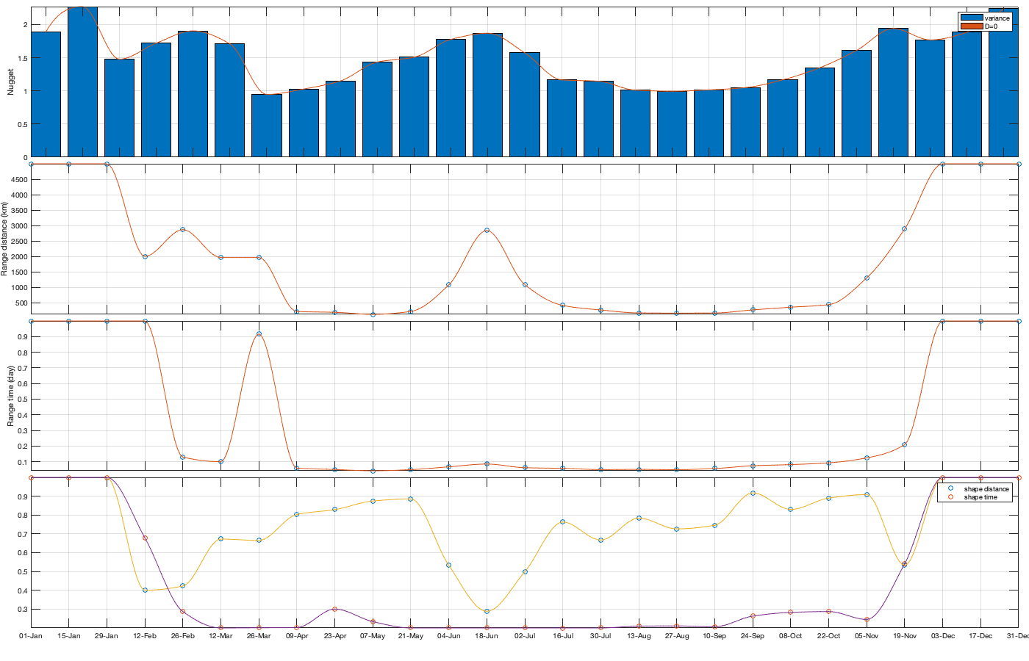This screenshot has height=661, width=1029.
Task: Click the '01-Jan' x-axis tick label
Action: pyautogui.click(x=31, y=636)
